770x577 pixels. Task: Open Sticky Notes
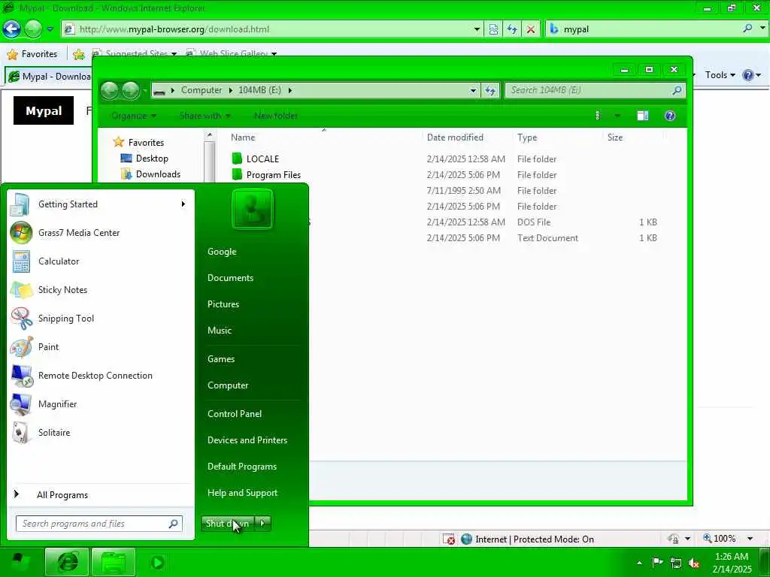[x=101, y=289]
